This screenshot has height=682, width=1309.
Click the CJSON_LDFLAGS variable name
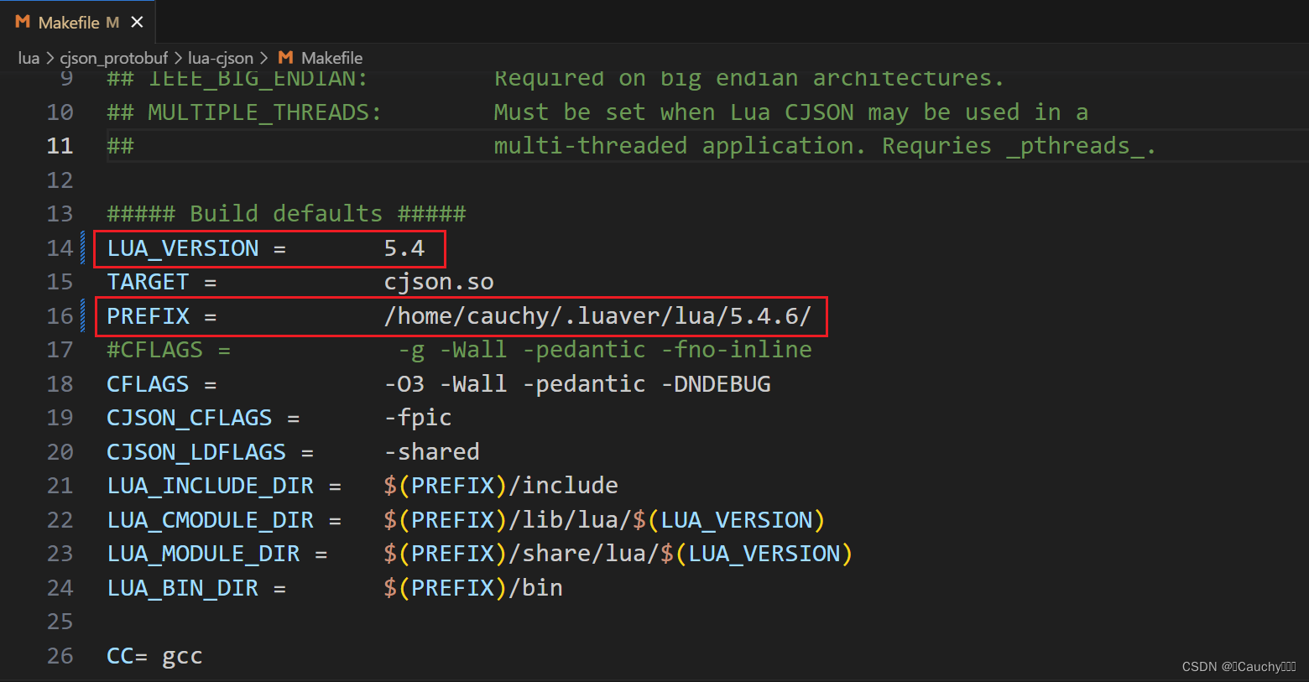point(196,452)
